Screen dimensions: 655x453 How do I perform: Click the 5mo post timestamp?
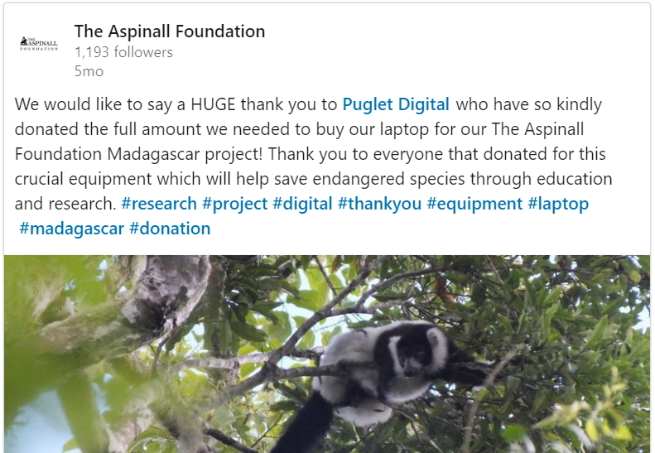89,71
